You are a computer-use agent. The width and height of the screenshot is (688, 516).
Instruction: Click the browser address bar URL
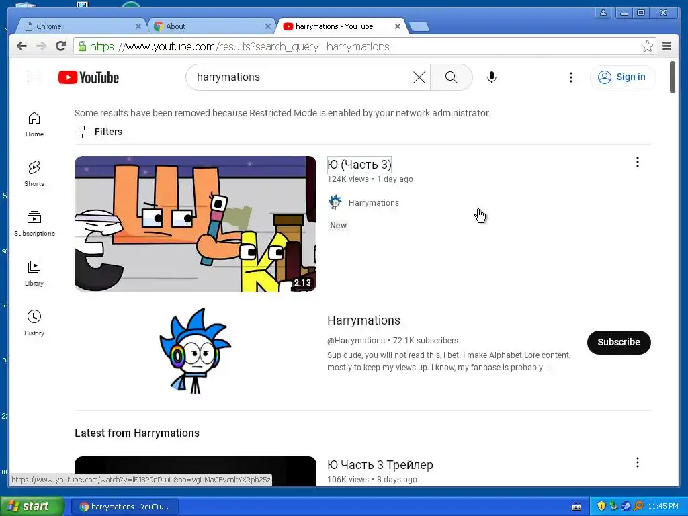239,46
